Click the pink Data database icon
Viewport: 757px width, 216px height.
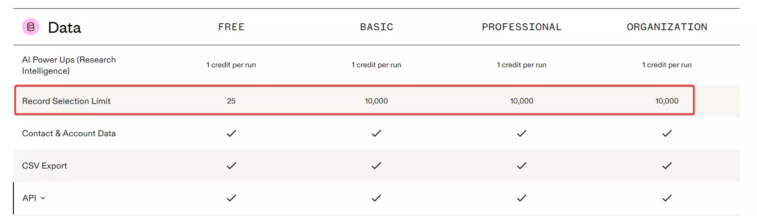click(31, 27)
